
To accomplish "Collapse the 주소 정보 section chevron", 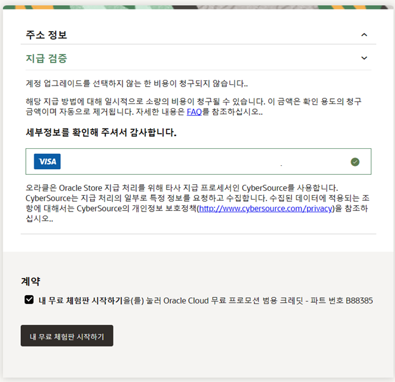I will tap(364, 35).
